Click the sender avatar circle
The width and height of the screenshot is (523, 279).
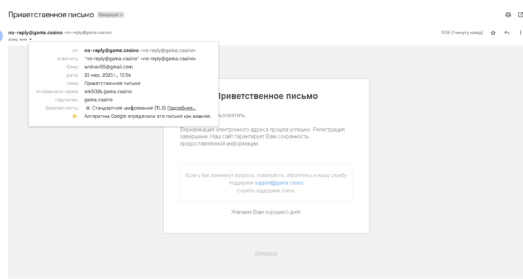(1, 36)
